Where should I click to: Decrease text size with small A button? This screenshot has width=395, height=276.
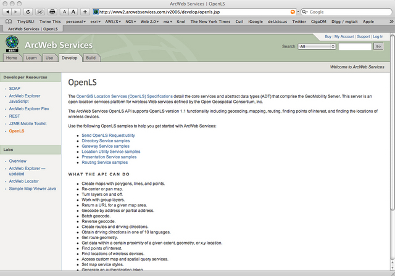point(64,12)
